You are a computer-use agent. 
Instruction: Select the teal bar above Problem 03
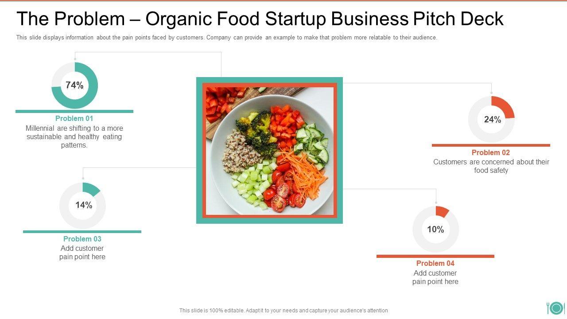click(82, 232)
